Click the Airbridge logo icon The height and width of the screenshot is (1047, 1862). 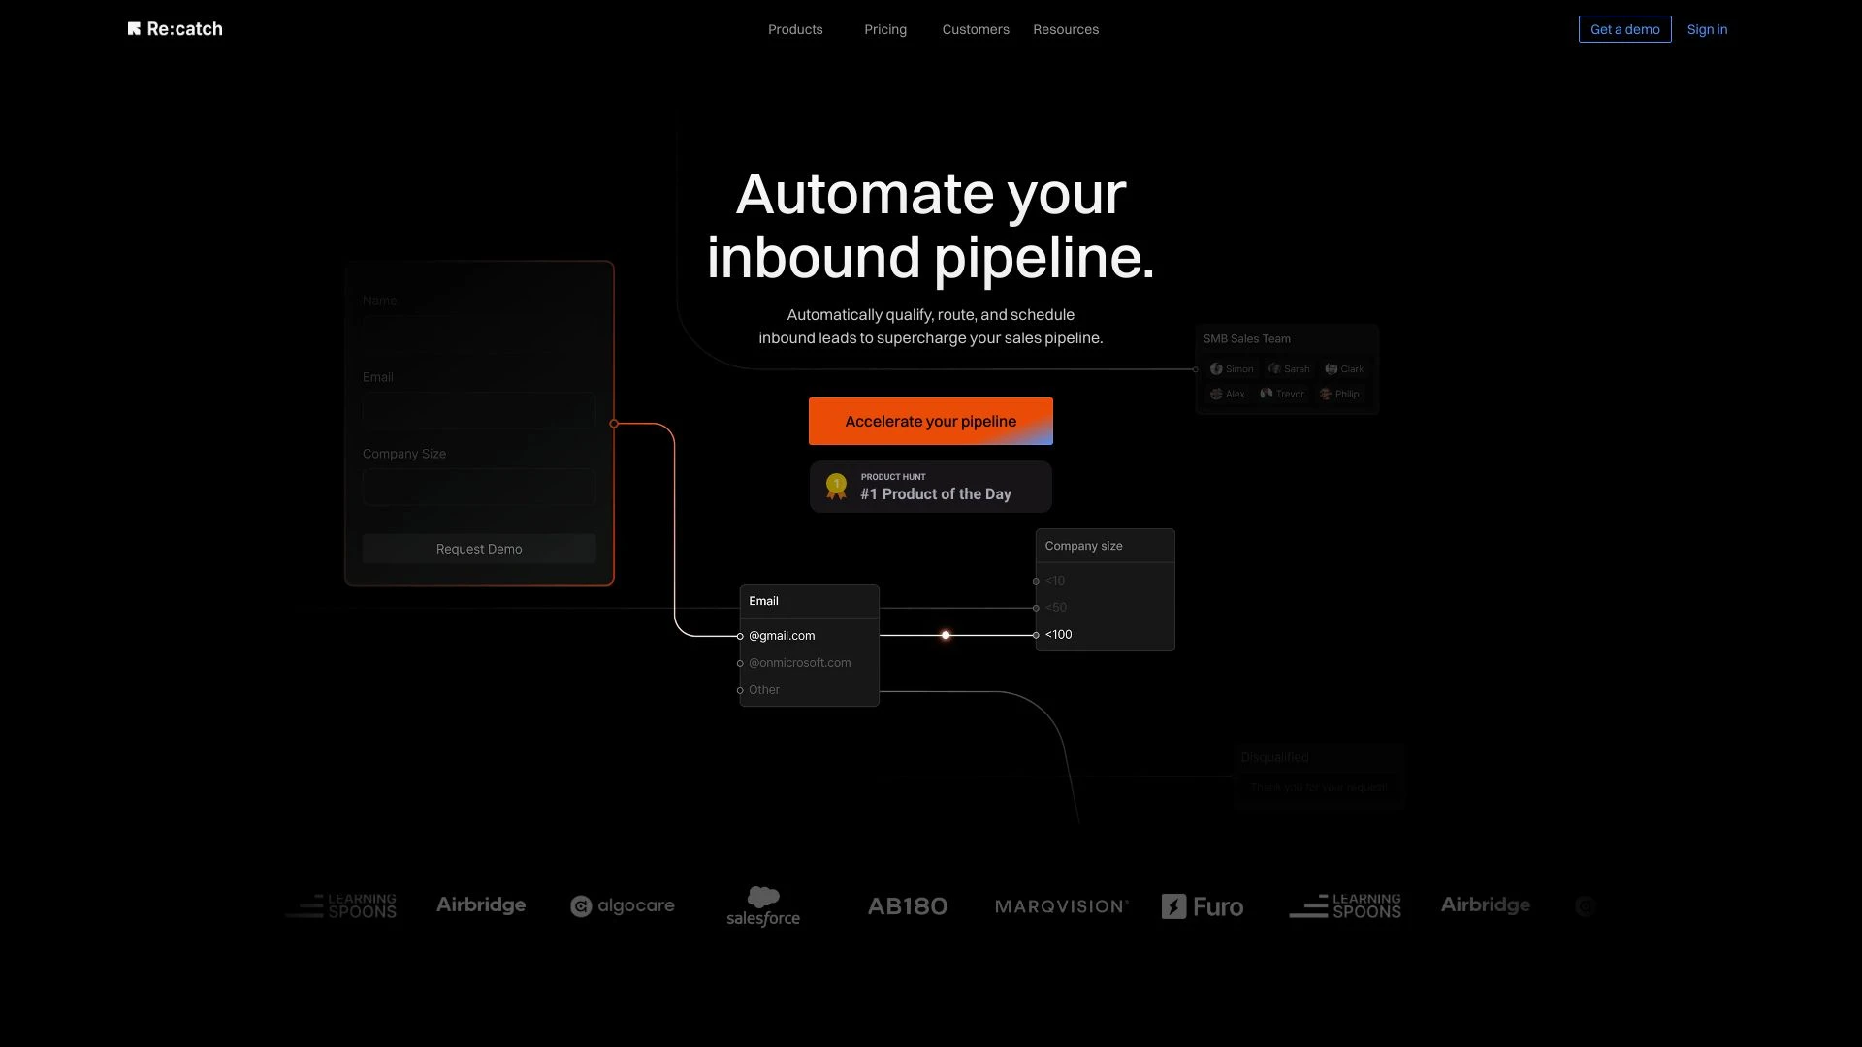coord(481,905)
